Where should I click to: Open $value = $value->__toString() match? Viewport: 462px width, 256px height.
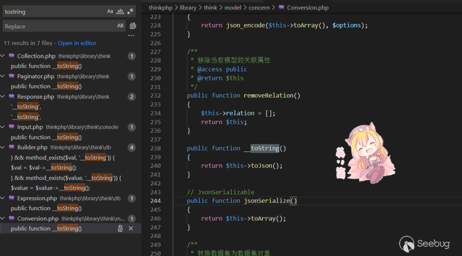pos(50,188)
